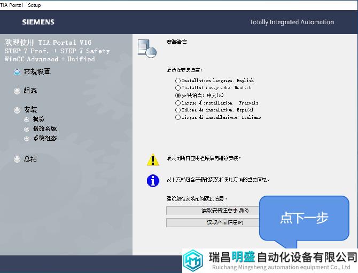Select Français installation language radio button
This screenshot has width=358, height=273.
pos(178,103)
